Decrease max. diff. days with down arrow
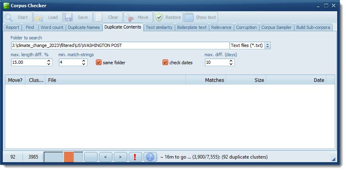 [x=231, y=64]
